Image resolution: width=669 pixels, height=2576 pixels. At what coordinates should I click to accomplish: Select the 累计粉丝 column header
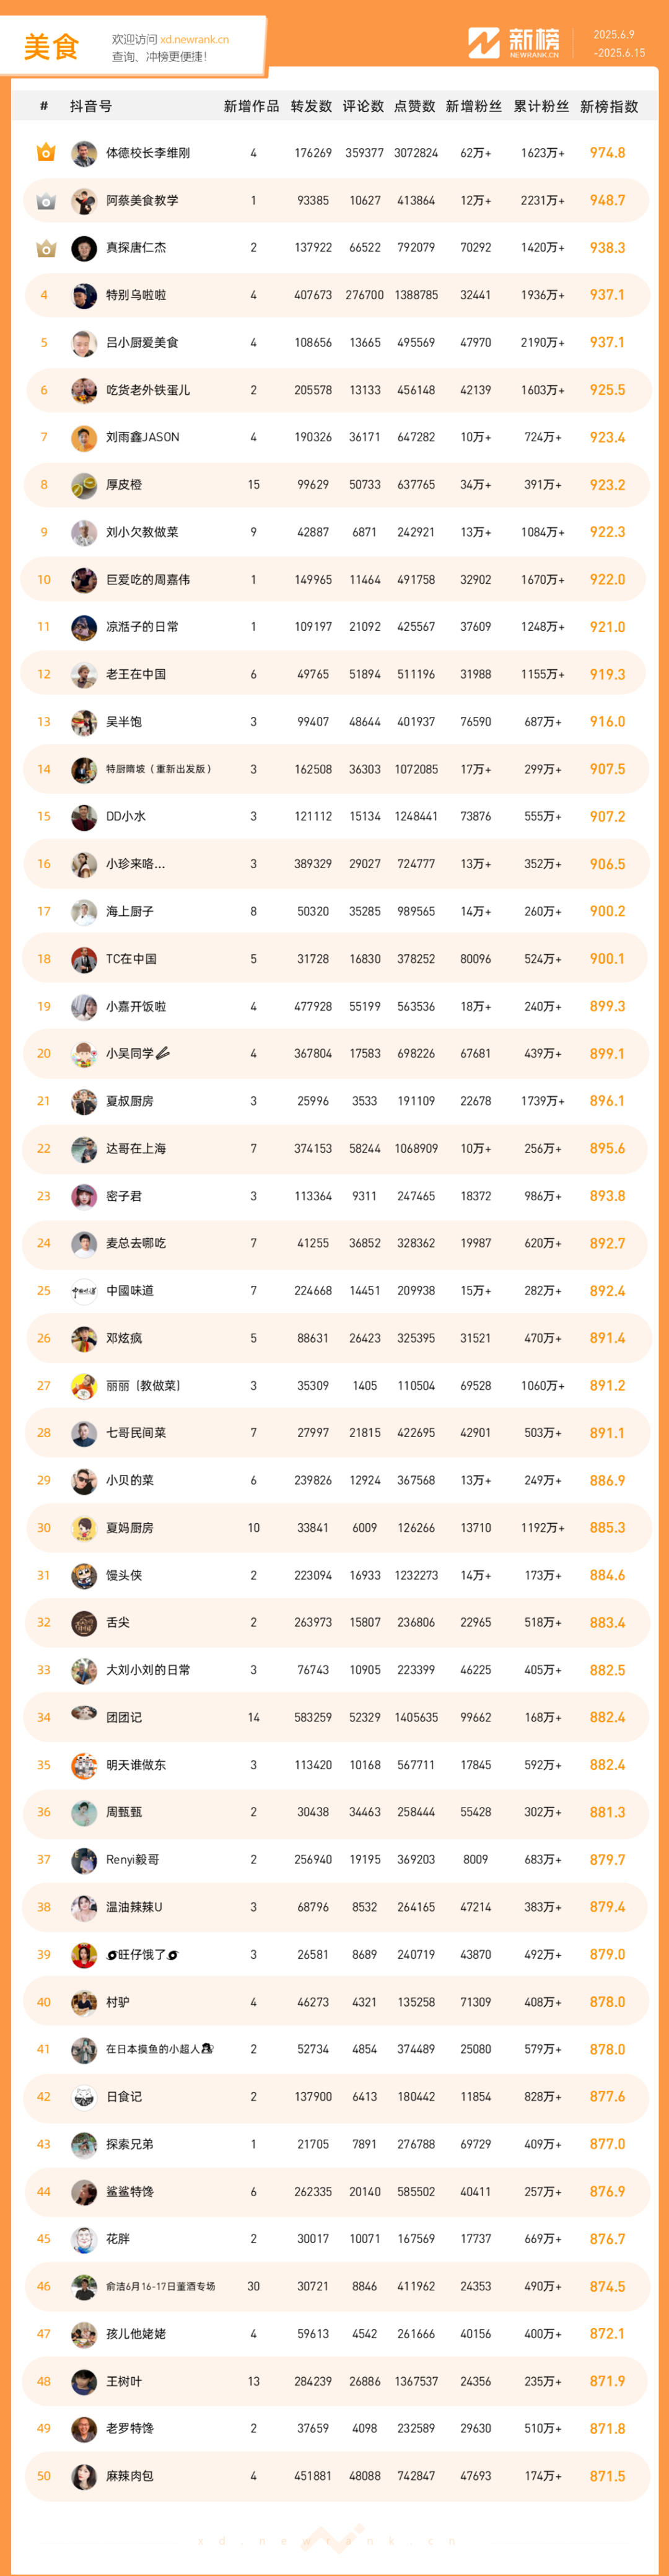coord(541,106)
